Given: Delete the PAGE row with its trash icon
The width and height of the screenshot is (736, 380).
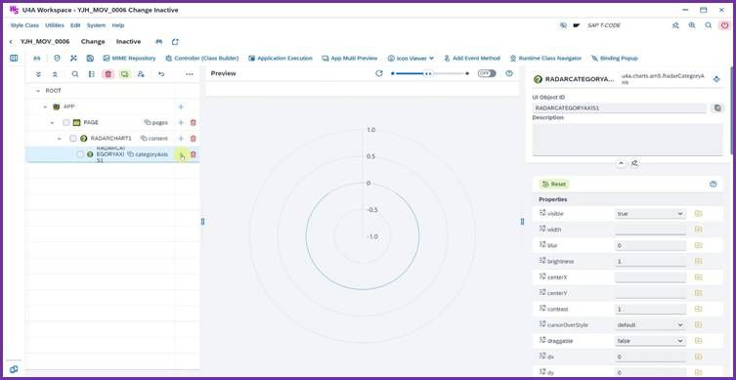Looking at the screenshot, I should click(x=193, y=122).
